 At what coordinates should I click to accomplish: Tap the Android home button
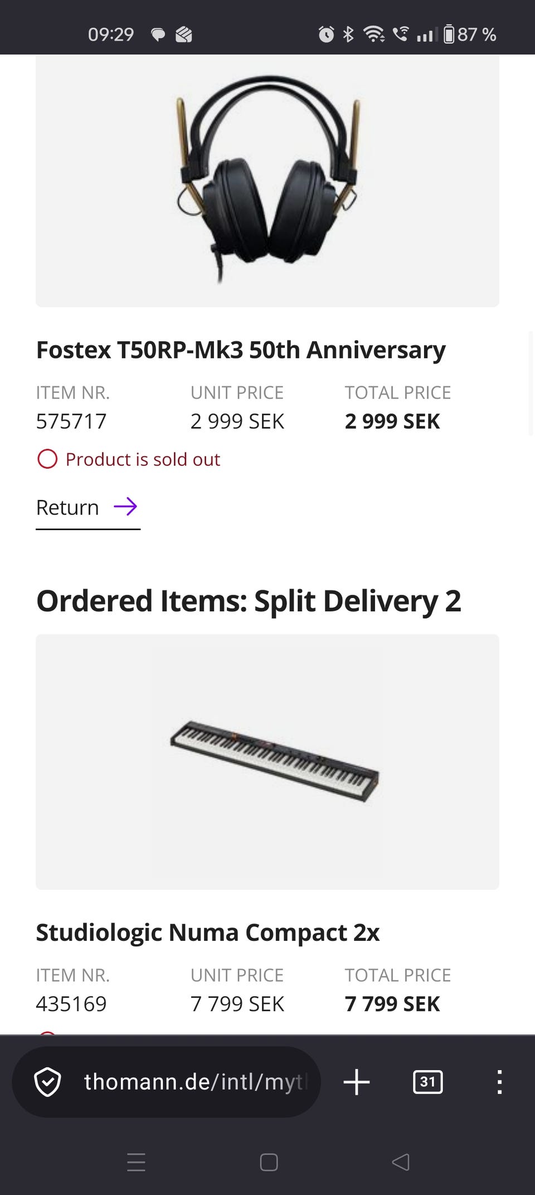(x=269, y=1162)
